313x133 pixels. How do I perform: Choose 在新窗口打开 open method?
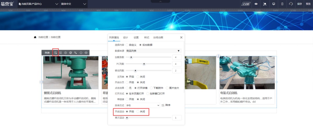coord(148,93)
